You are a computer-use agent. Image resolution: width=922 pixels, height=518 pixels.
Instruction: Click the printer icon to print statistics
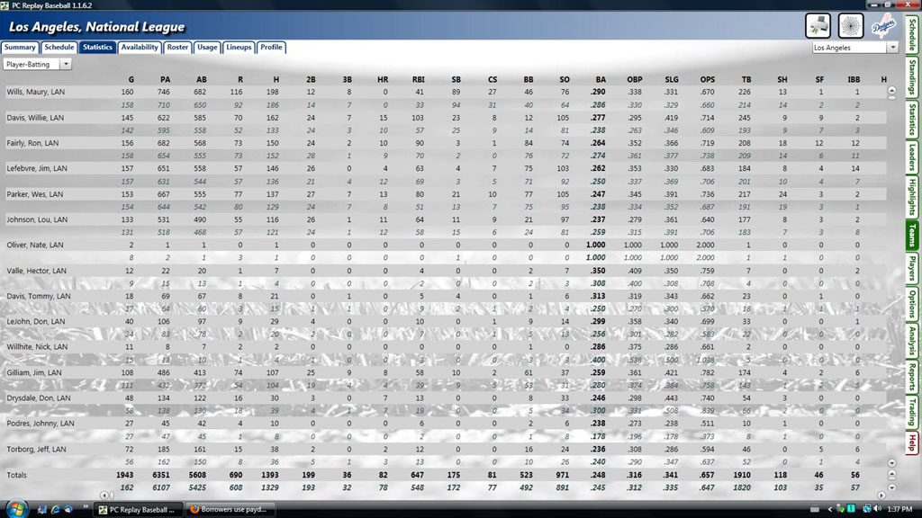(818, 25)
